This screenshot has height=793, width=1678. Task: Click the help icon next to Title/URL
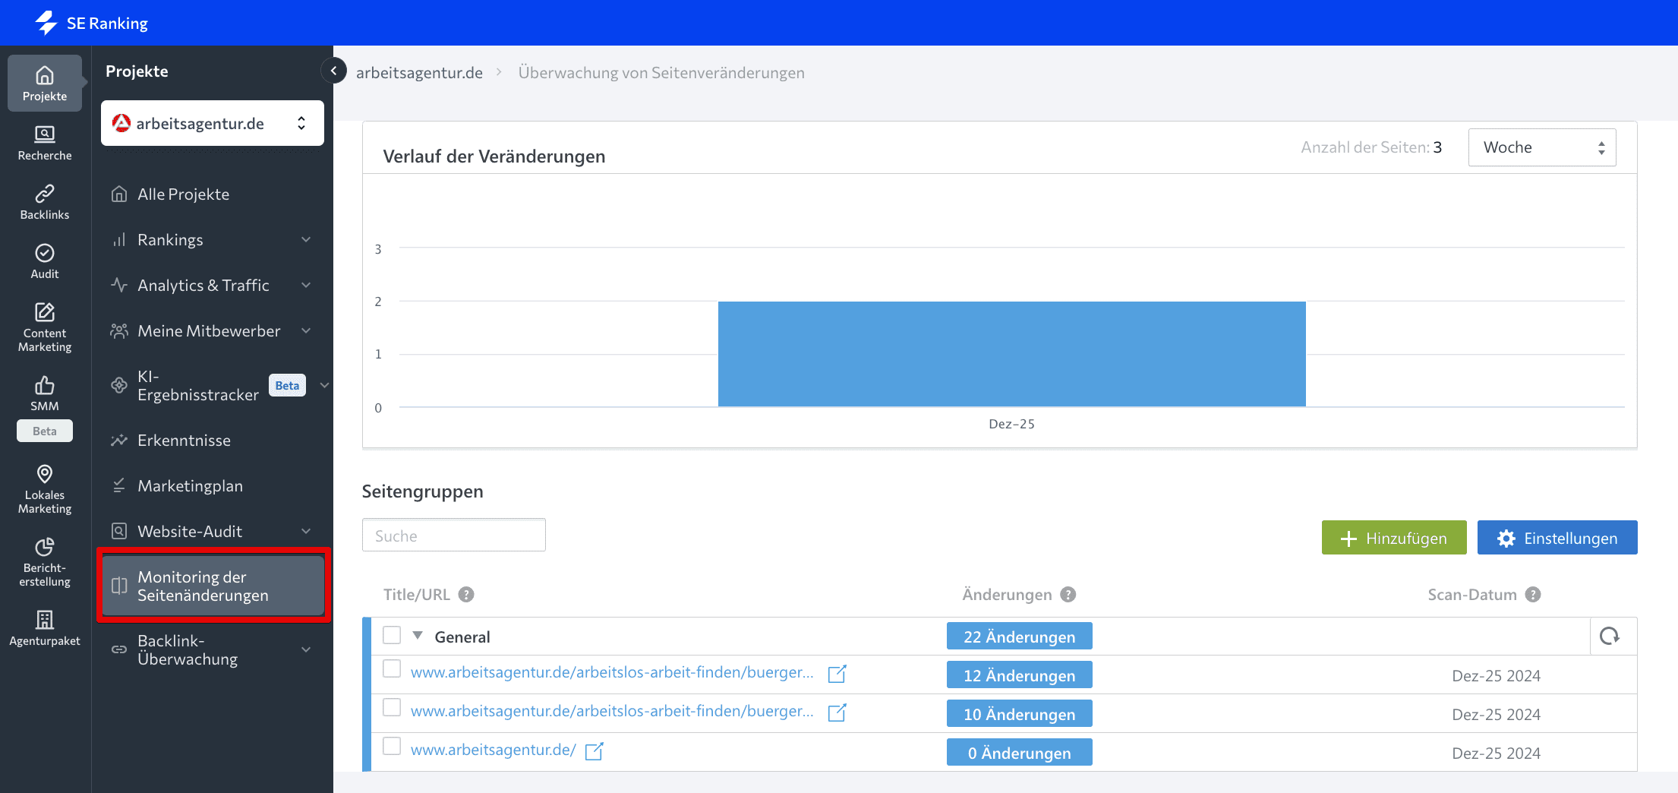click(x=466, y=595)
